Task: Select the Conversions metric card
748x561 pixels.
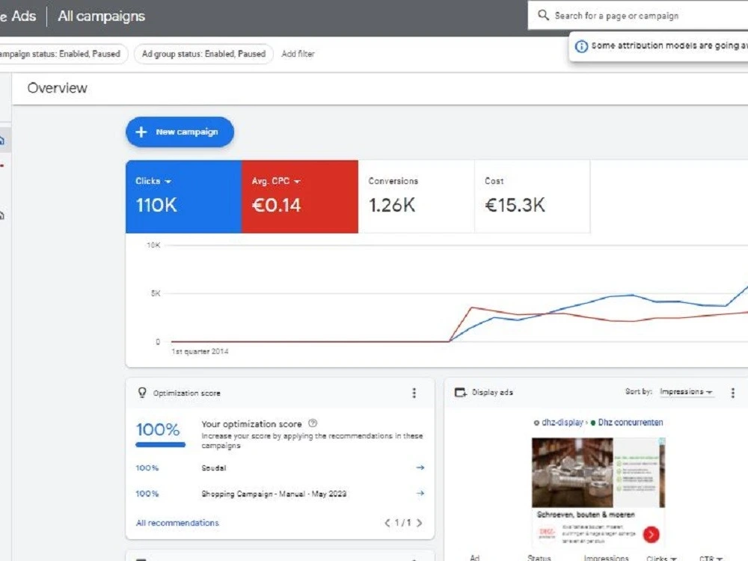Action: pos(416,197)
